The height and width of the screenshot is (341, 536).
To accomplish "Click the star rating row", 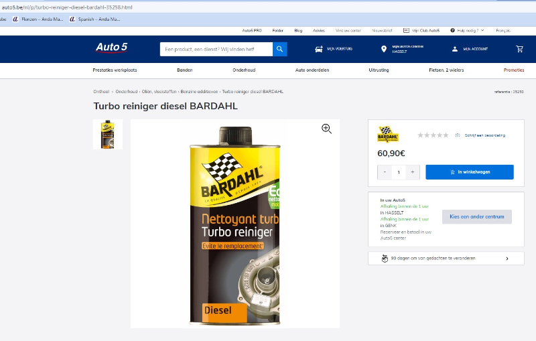I will coord(433,135).
